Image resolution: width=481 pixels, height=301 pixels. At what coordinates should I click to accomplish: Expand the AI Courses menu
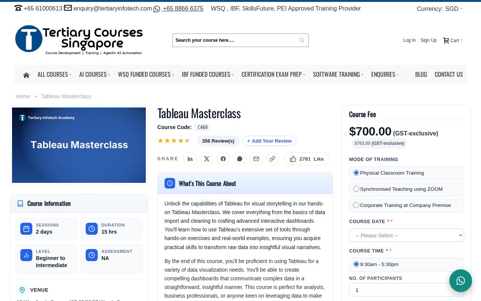point(95,74)
